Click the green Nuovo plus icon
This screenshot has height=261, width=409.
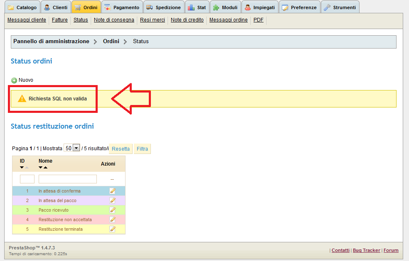point(14,80)
